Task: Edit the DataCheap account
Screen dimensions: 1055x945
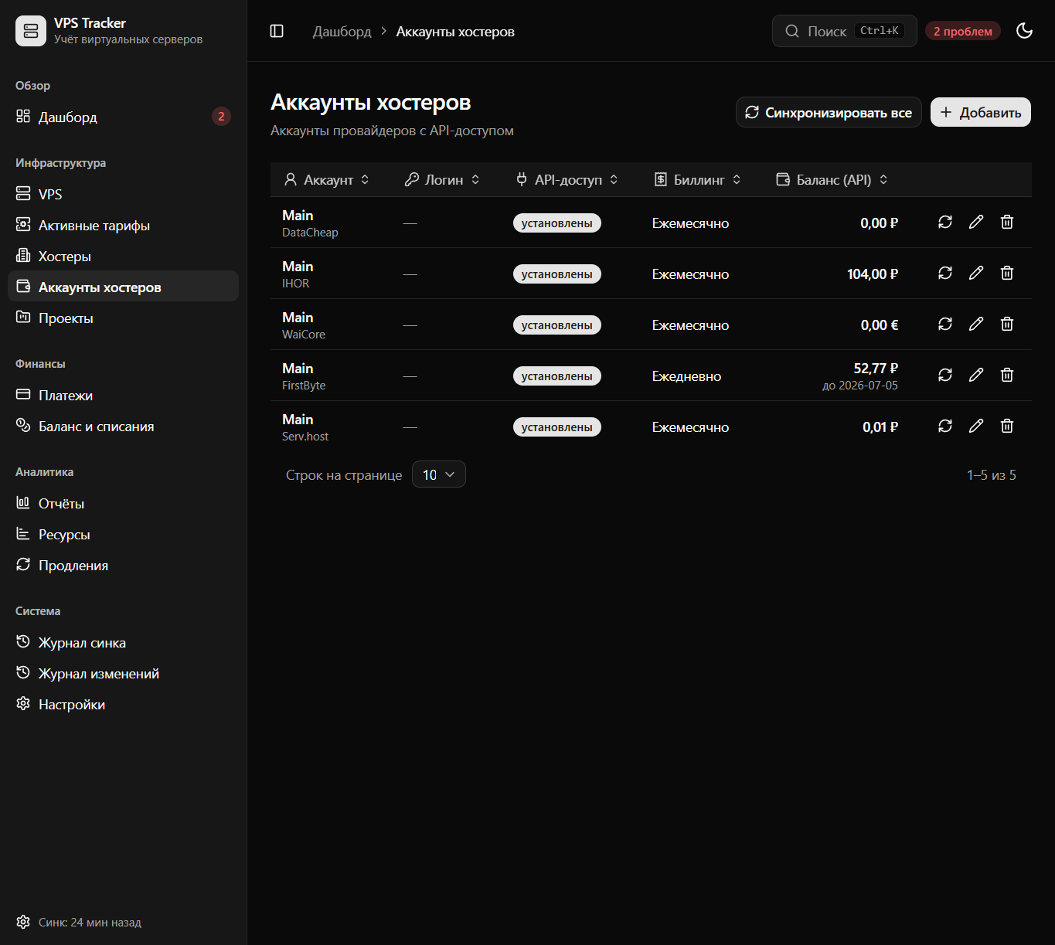Action: pyautogui.click(x=976, y=222)
